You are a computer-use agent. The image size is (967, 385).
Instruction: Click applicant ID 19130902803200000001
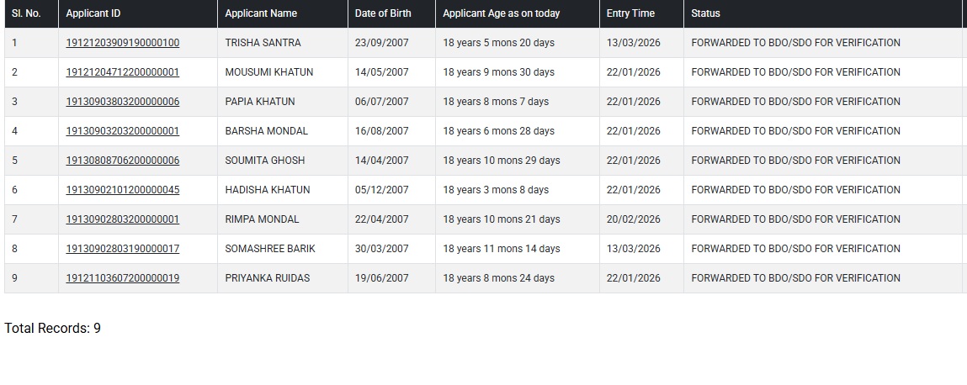click(x=122, y=219)
